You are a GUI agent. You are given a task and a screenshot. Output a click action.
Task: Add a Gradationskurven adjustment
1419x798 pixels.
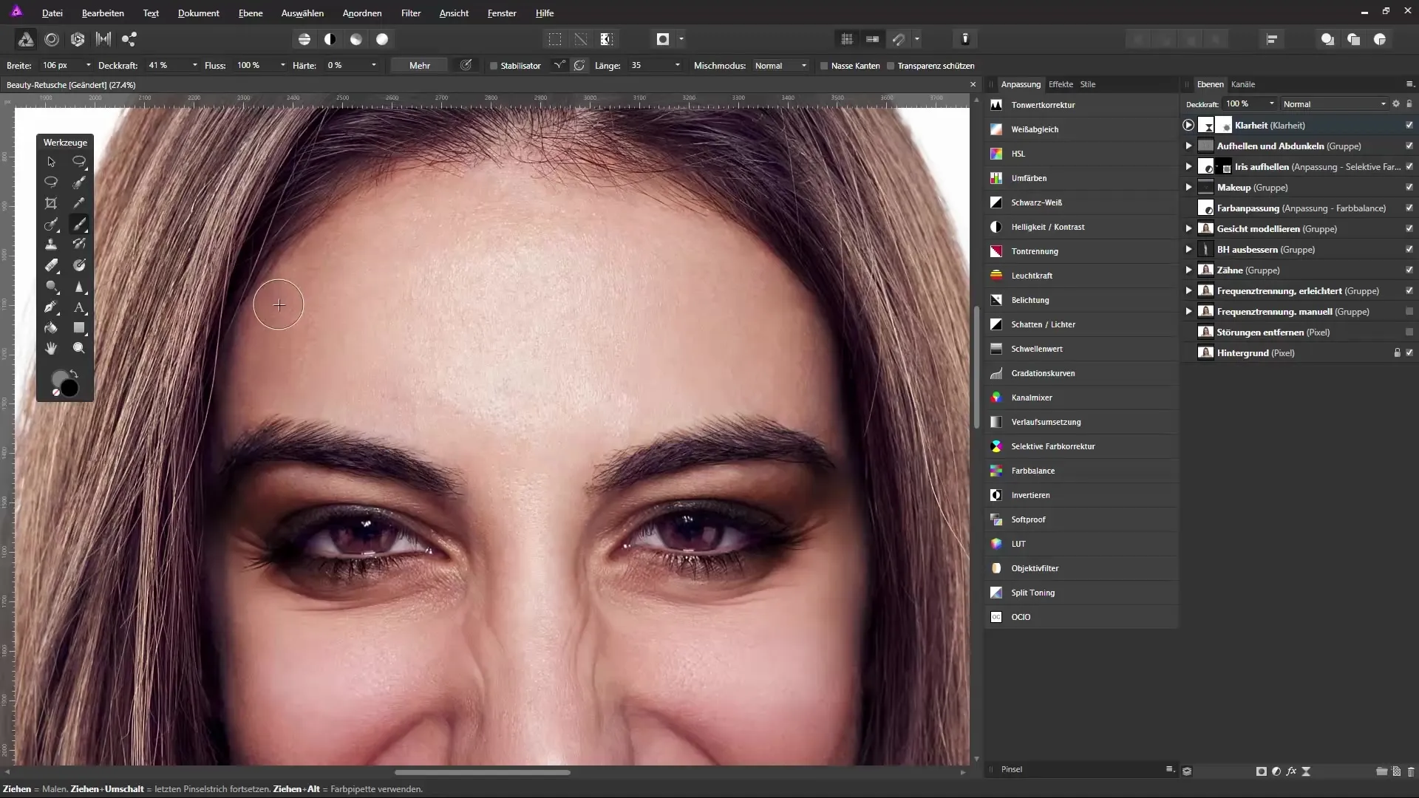point(1082,373)
